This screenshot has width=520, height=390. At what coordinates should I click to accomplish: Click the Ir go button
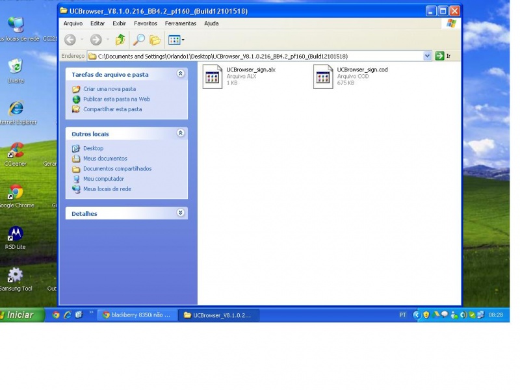(443, 56)
